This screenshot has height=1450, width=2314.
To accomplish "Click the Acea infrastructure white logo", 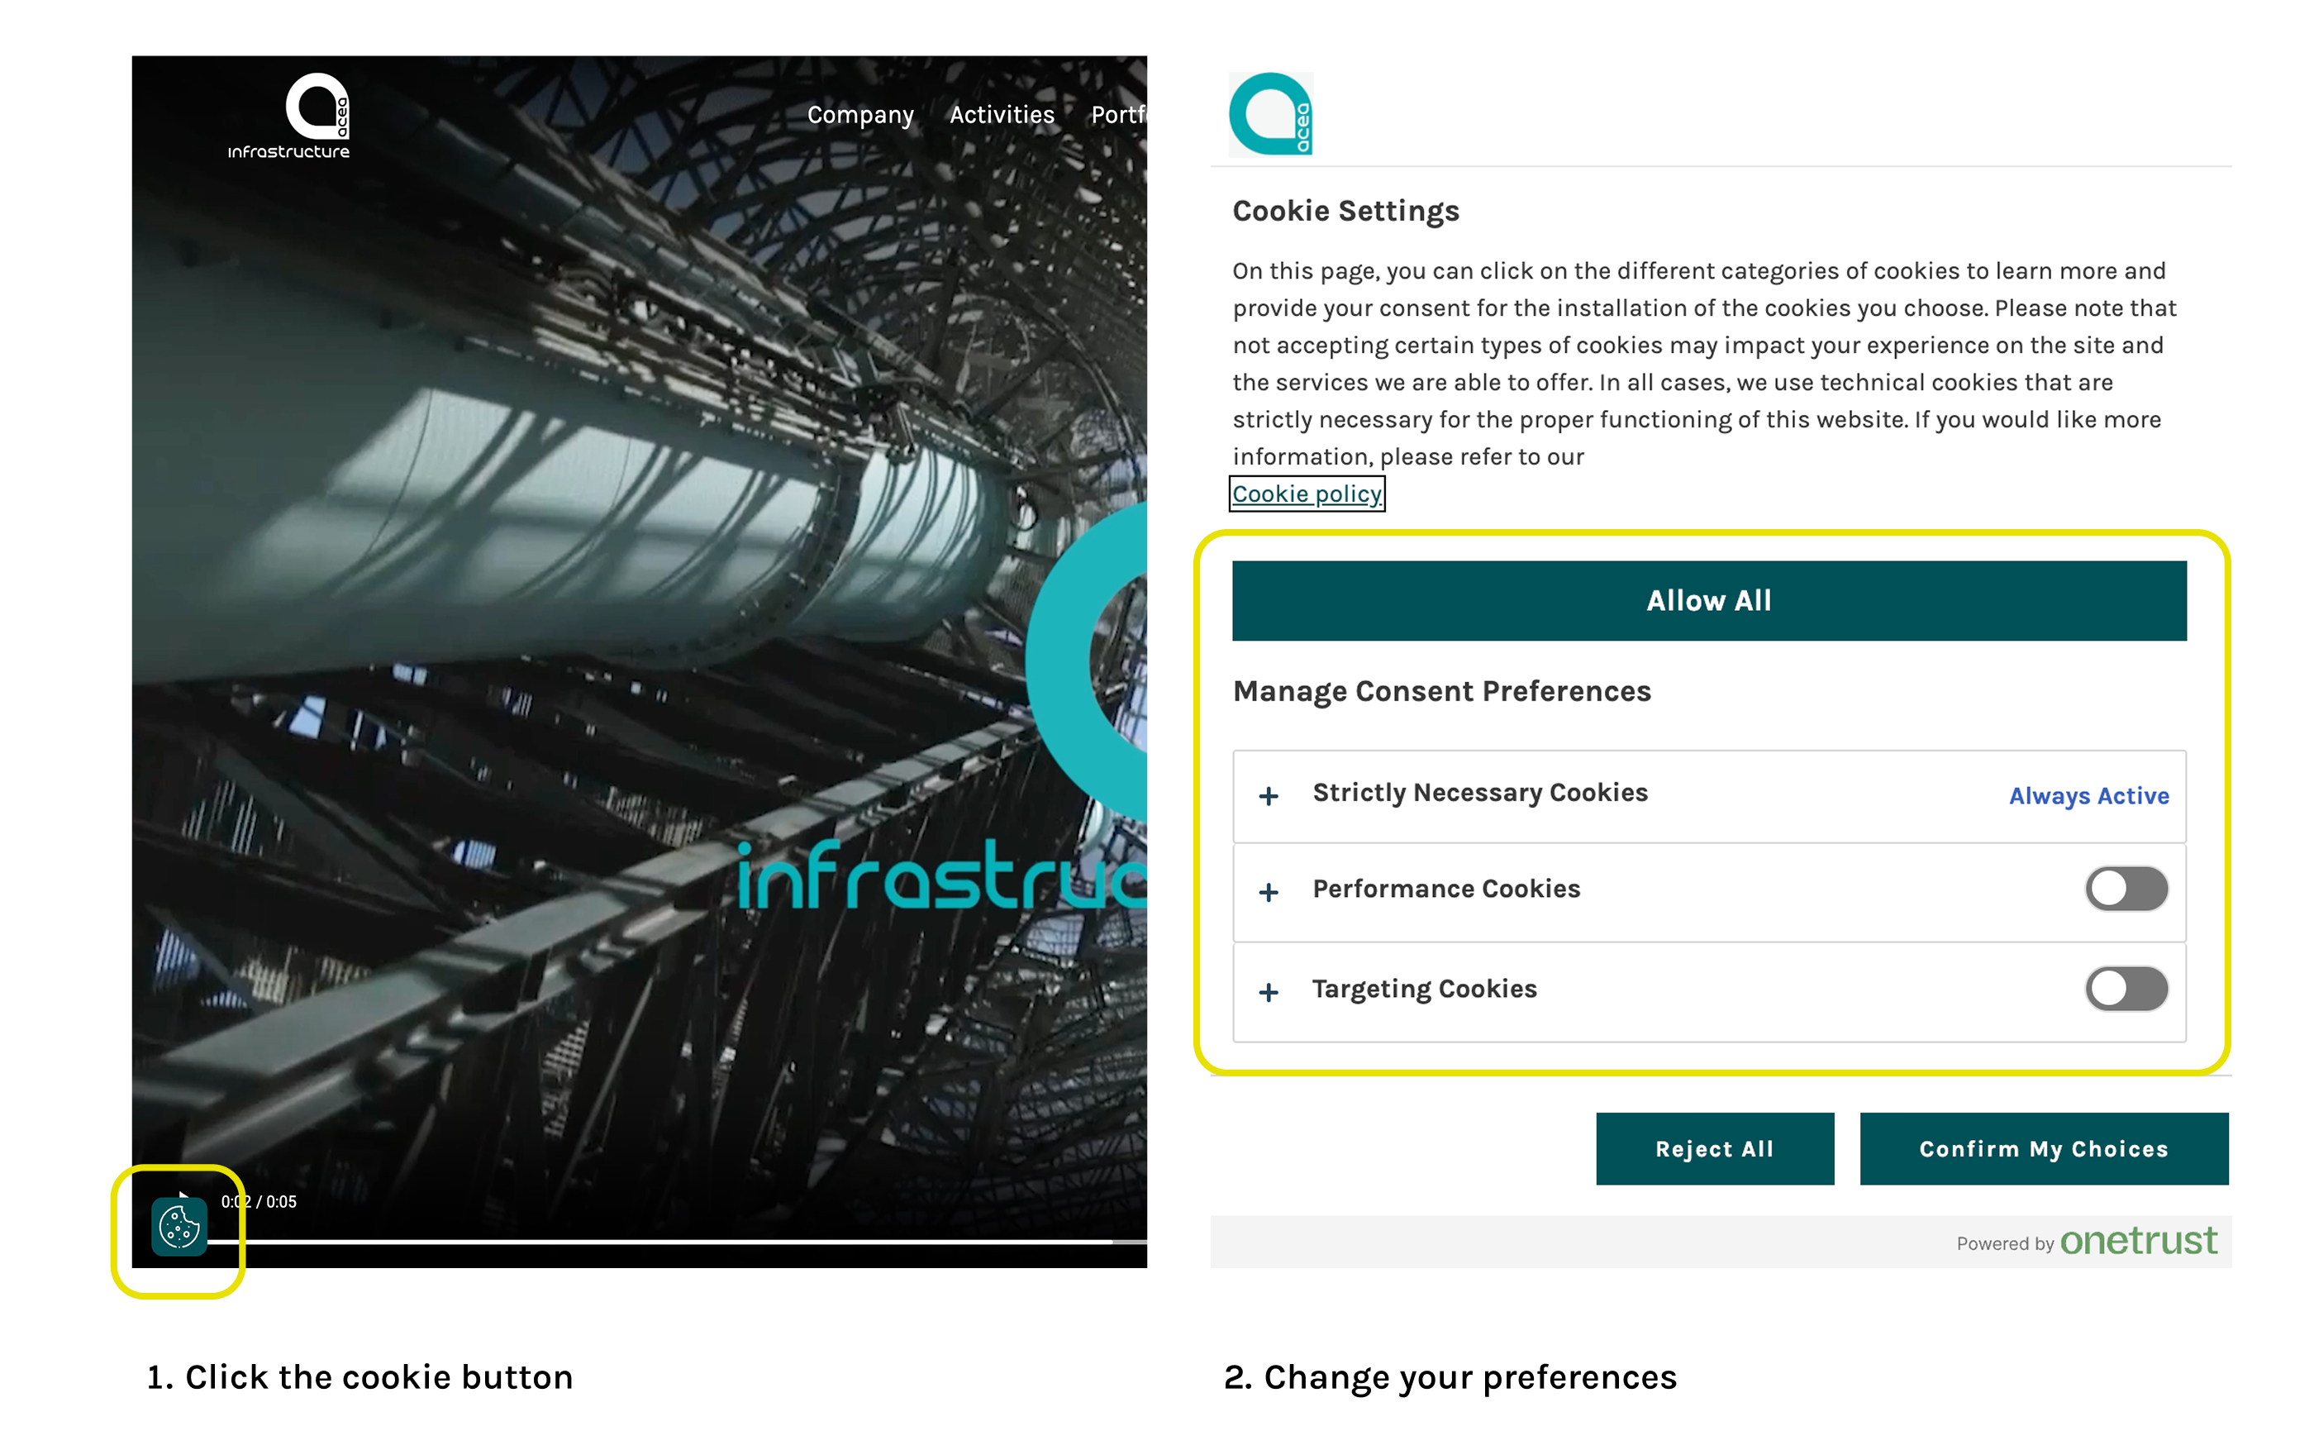I will (x=289, y=116).
